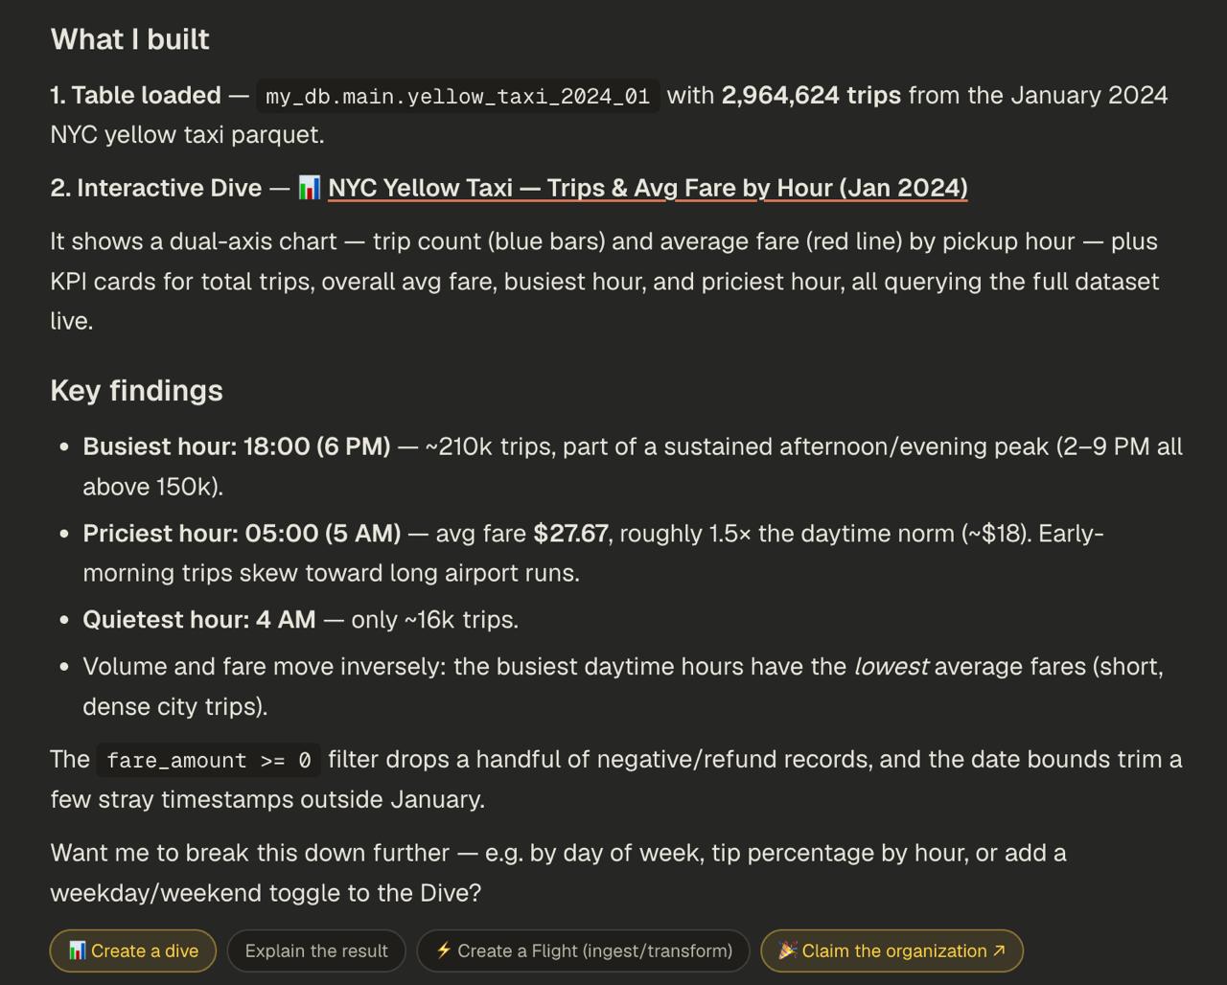
Task: Click the "Key findings" heading
Action: pyautogui.click(x=136, y=391)
